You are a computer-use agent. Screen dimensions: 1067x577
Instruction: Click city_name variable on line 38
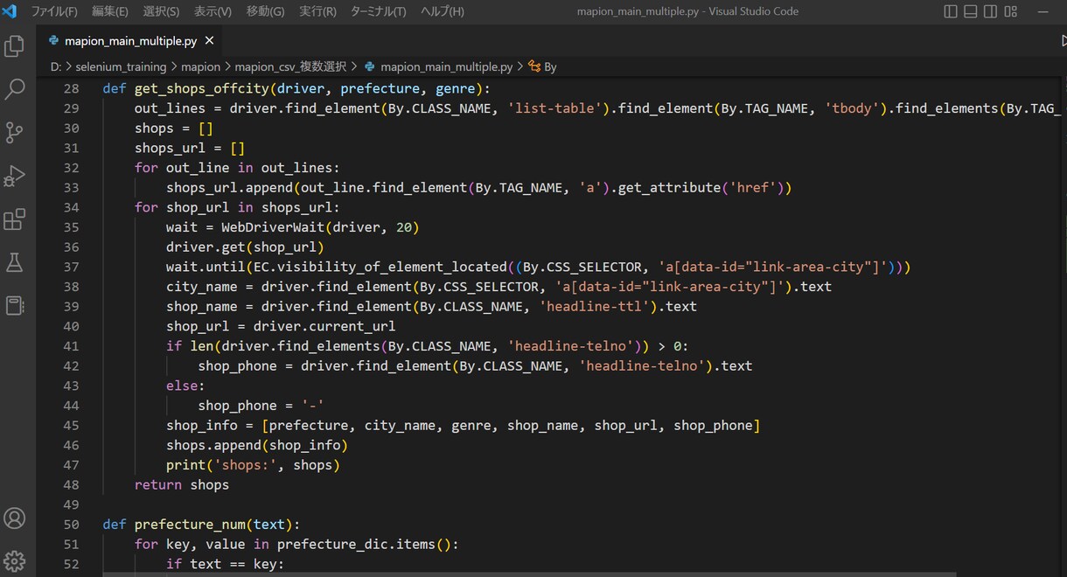click(x=201, y=287)
